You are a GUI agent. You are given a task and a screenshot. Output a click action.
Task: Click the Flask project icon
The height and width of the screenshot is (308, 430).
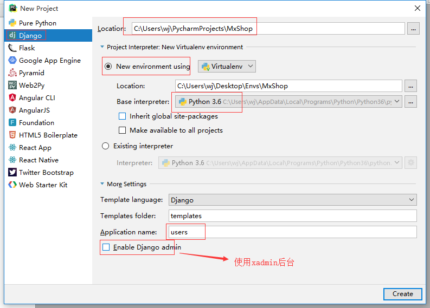pyautogui.click(x=12, y=48)
